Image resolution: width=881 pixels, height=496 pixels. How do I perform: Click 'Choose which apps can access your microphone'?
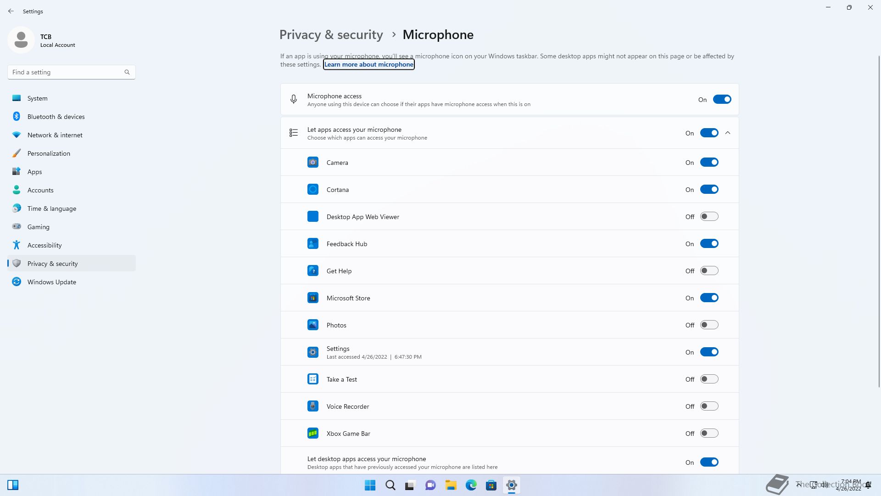click(x=367, y=138)
